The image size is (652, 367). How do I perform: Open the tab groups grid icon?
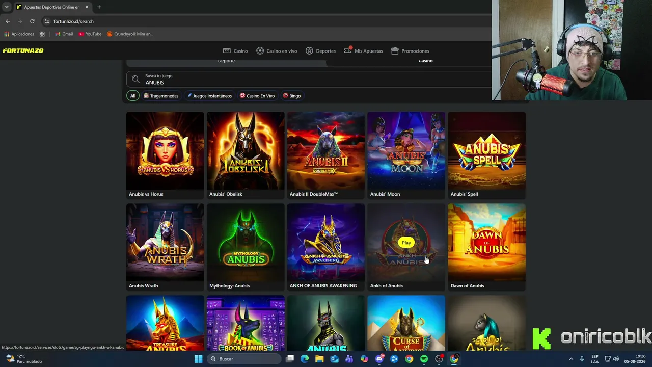42,34
